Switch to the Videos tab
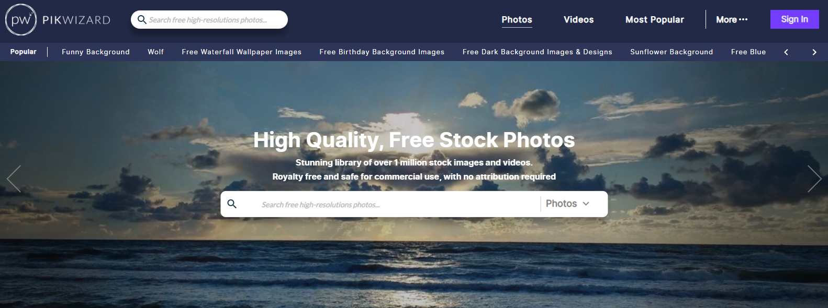Viewport: 828px width, 308px height. (x=578, y=20)
